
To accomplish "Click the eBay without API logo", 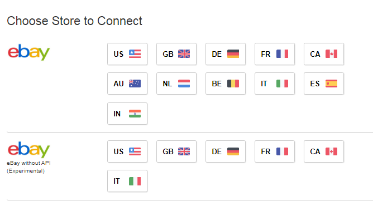I will (29, 150).
